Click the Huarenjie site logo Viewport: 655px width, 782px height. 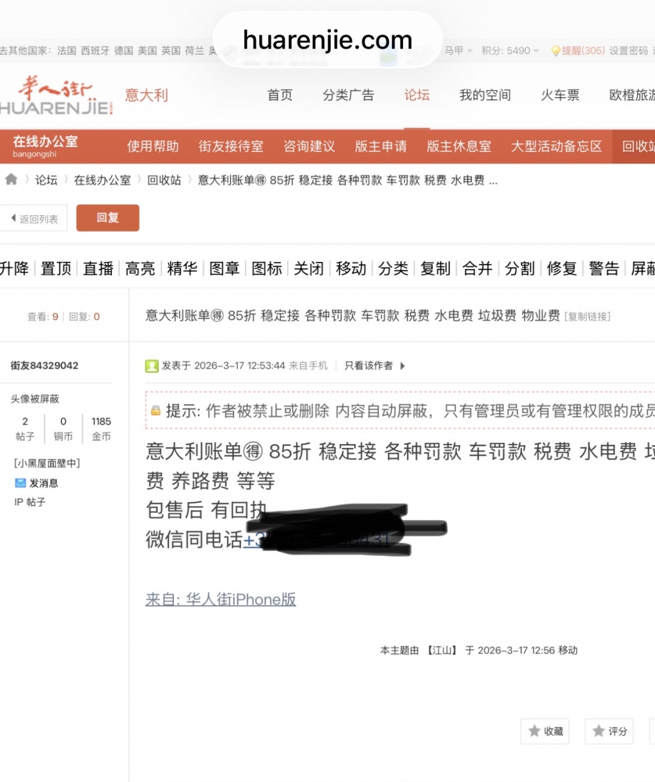(x=56, y=96)
